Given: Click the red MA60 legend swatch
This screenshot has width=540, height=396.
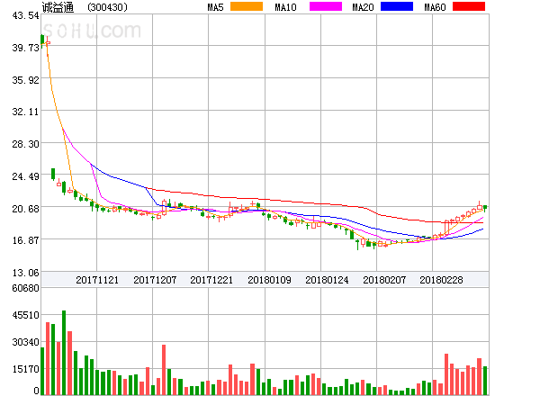Looking at the screenshot, I should (469, 6).
